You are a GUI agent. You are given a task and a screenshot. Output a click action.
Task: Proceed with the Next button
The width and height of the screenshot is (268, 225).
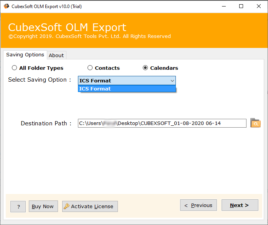coord(240,205)
